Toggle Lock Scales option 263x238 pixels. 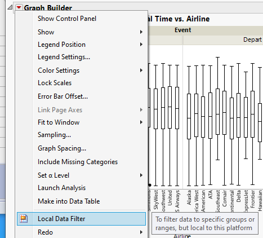point(55,83)
